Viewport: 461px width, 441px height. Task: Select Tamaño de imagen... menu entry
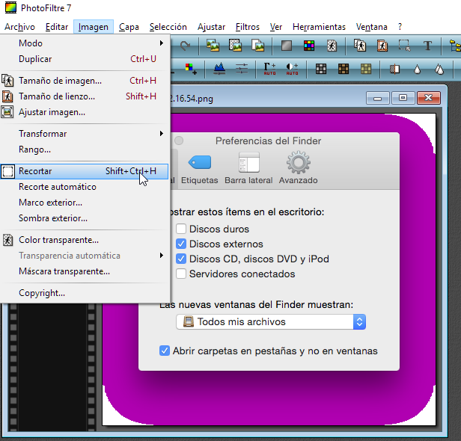(85, 81)
